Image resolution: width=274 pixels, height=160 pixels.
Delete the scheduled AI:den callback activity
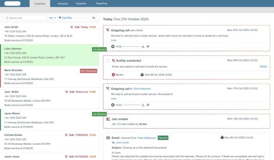pyautogui.click(x=263, y=66)
